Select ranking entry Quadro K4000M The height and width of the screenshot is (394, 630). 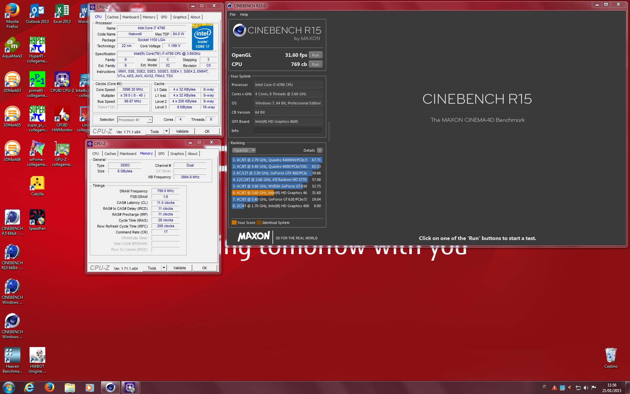[x=277, y=160]
